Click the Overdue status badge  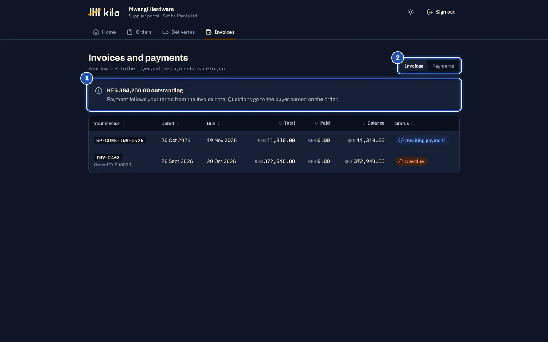pyautogui.click(x=411, y=161)
